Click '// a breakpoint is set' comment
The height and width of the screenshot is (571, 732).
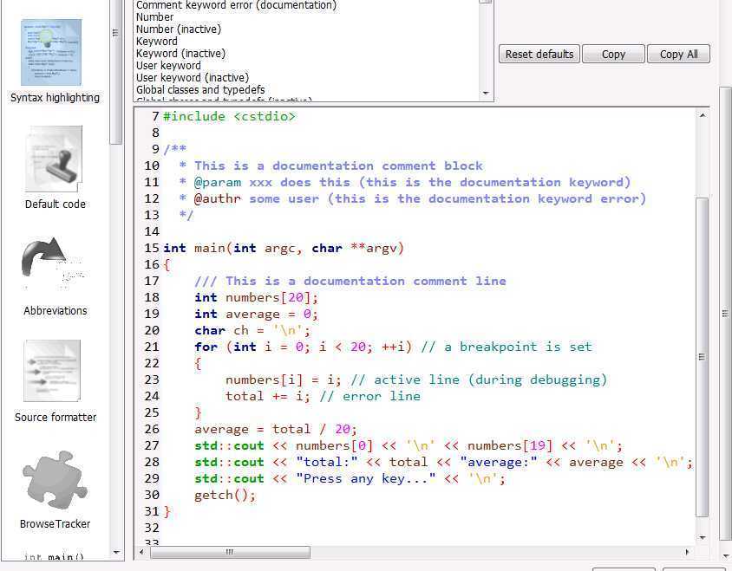coord(507,347)
